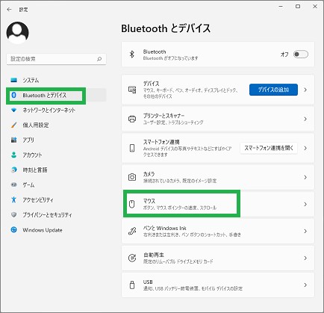Expand the プリンターとスキャナー chevron
Image resolution: width=324 pixels, height=313 pixels.
tap(305, 119)
